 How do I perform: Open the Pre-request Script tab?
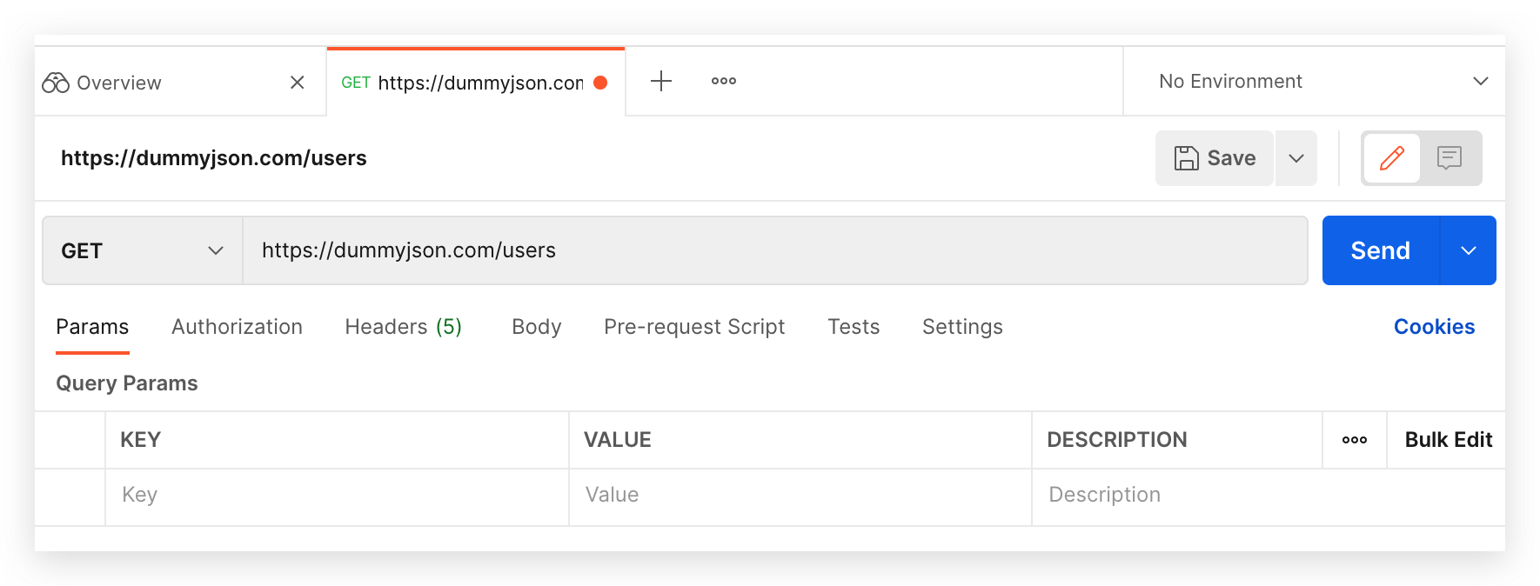(693, 327)
